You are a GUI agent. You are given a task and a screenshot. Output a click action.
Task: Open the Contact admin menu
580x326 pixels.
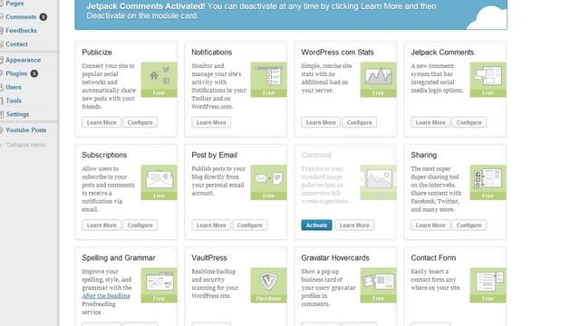(16, 44)
